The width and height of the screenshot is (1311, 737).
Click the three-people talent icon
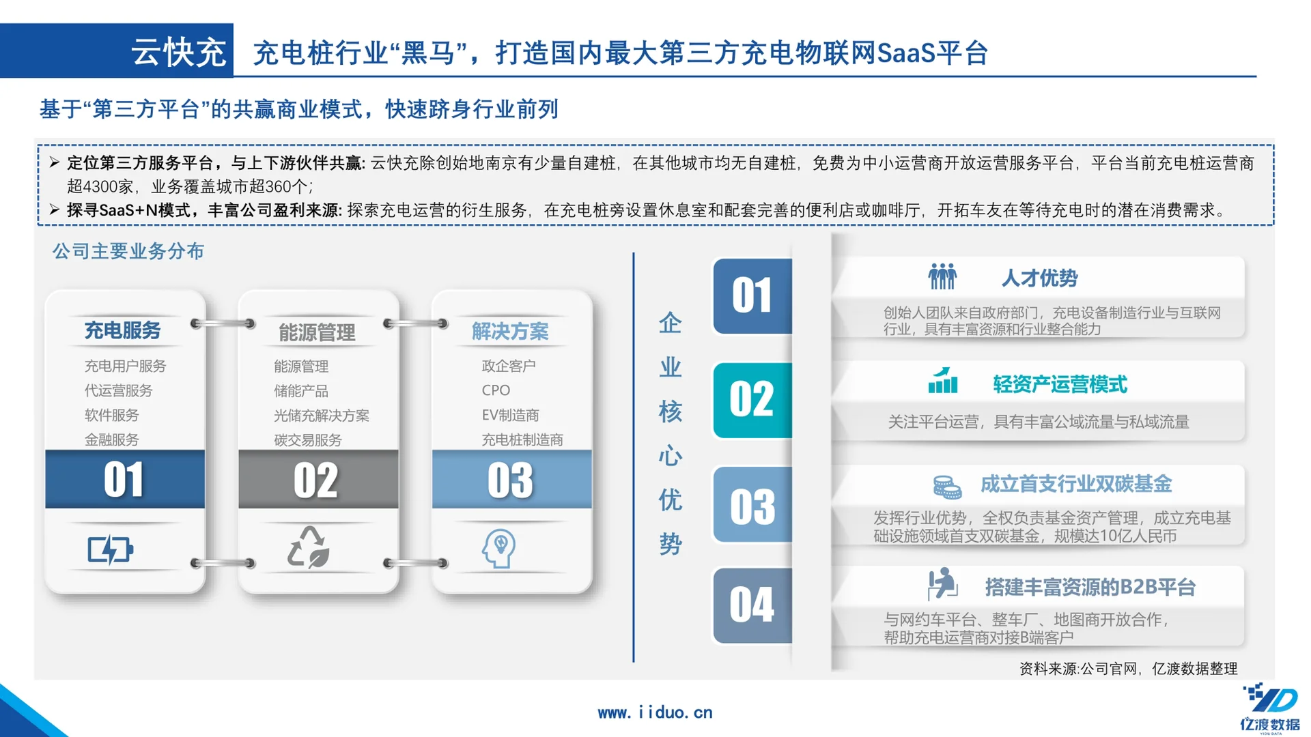point(942,276)
